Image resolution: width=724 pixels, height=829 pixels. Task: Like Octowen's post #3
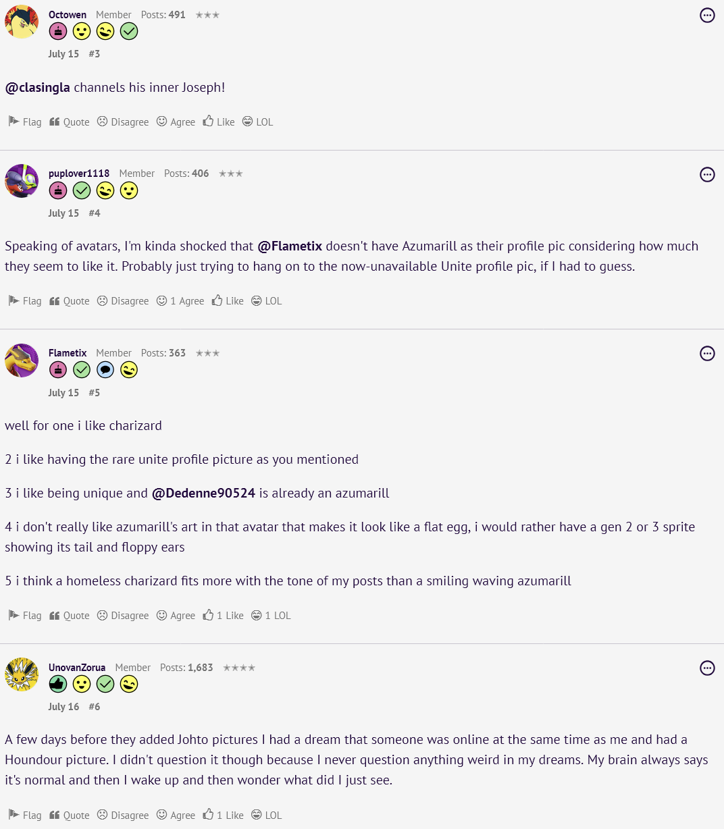tap(219, 122)
